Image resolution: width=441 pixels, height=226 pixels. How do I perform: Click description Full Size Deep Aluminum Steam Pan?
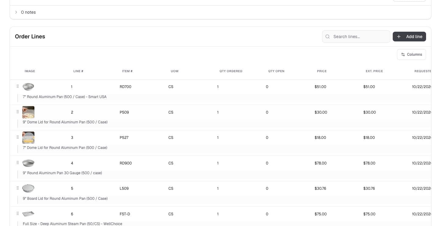click(72, 224)
